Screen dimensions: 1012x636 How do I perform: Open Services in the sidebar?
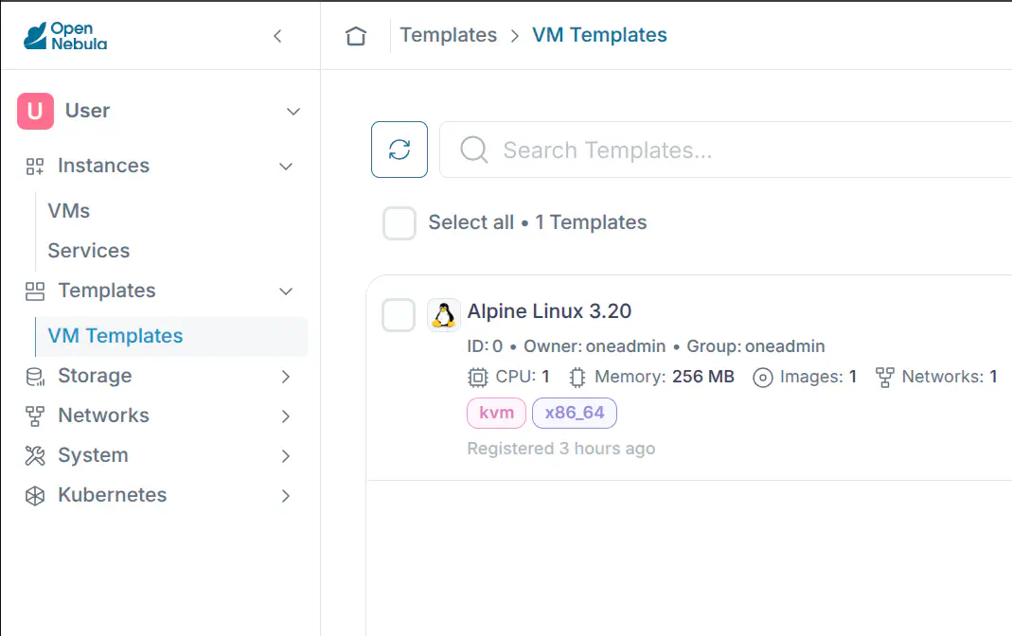[x=89, y=250]
